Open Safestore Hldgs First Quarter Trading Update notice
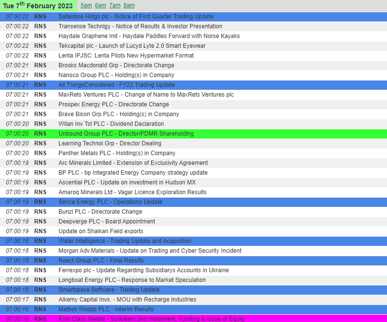 (x=136, y=17)
